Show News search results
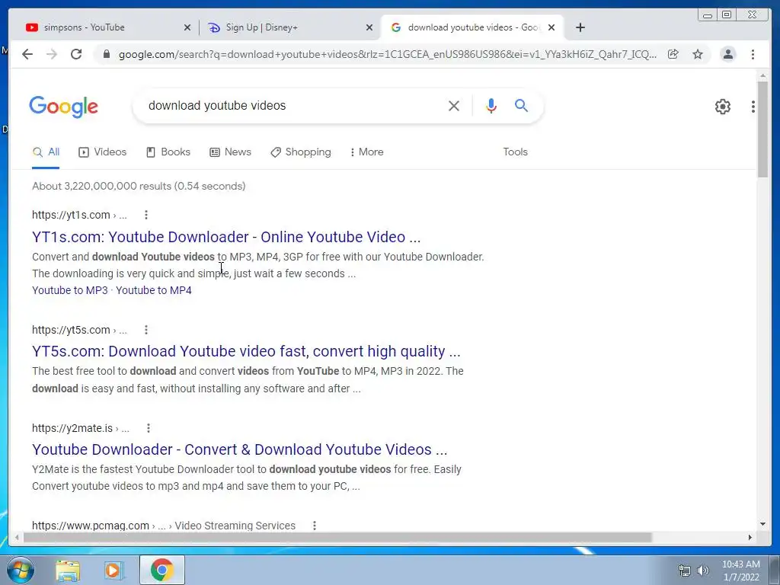The height and width of the screenshot is (585, 780). pyautogui.click(x=230, y=152)
